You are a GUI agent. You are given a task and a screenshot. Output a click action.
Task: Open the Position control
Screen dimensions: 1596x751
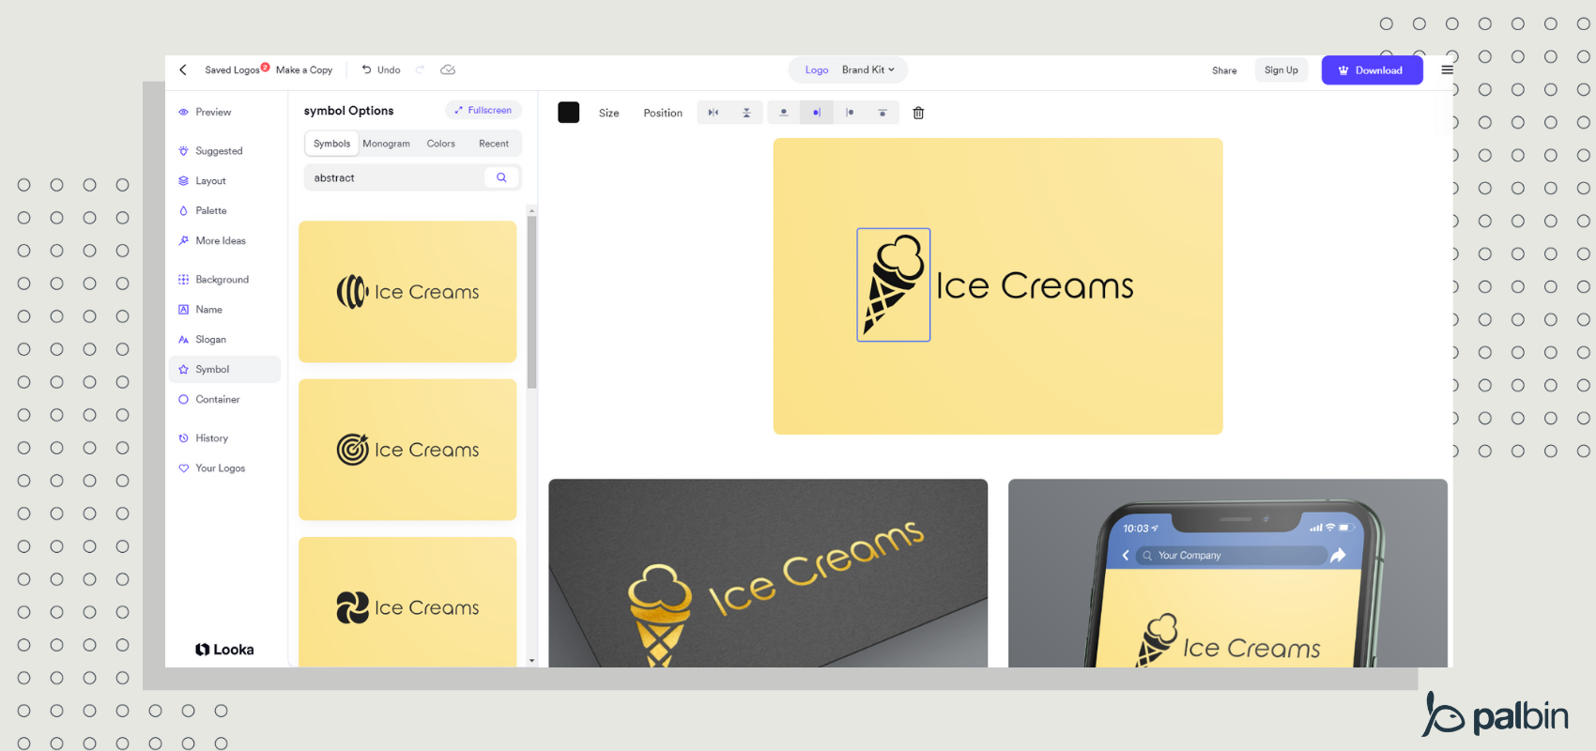[663, 114]
